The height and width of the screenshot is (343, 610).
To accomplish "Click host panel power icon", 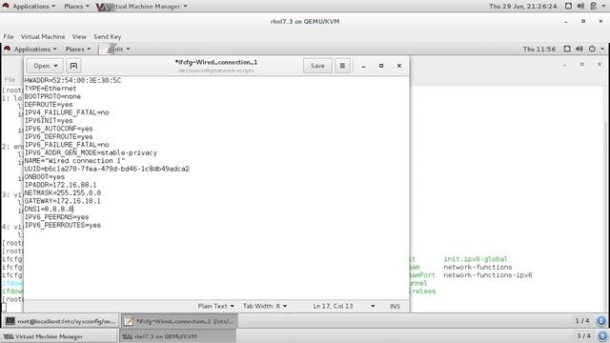I will point(593,6).
